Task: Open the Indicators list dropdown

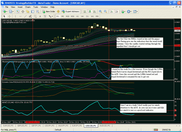Action: (123, 11)
